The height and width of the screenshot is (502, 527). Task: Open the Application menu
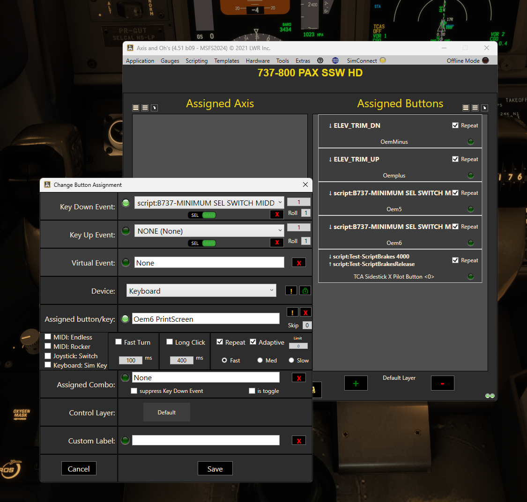(140, 61)
